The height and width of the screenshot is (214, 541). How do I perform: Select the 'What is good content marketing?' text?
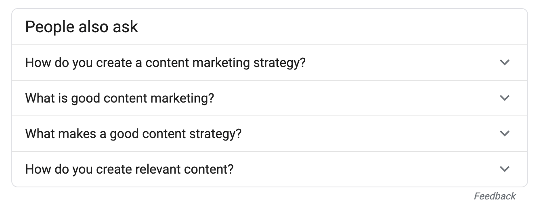click(120, 98)
